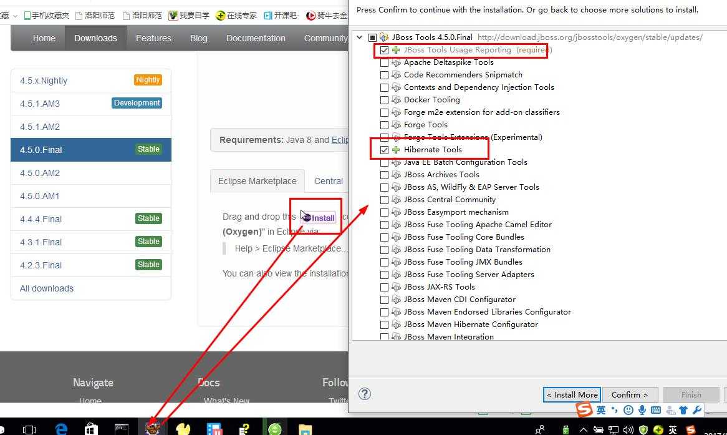Select the JBoss JAX-RS Tools row
This screenshot has height=435, width=727.
(x=439, y=287)
